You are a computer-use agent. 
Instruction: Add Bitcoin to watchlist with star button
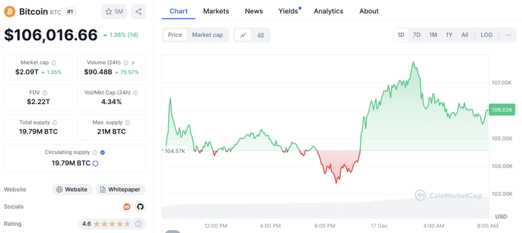[114, 12]
